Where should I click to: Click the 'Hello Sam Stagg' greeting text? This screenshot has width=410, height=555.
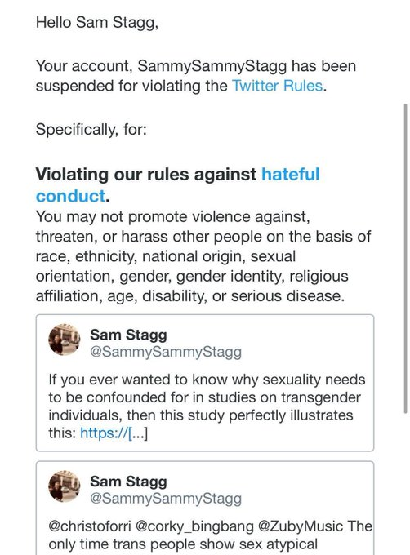pos(97,23)
